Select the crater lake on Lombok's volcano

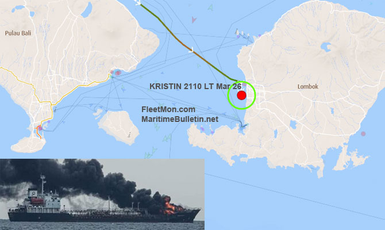[326, 47]
